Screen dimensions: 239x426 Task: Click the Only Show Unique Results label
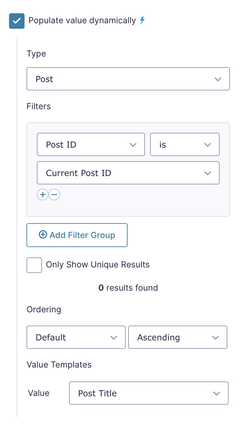(x=98, y=265)
